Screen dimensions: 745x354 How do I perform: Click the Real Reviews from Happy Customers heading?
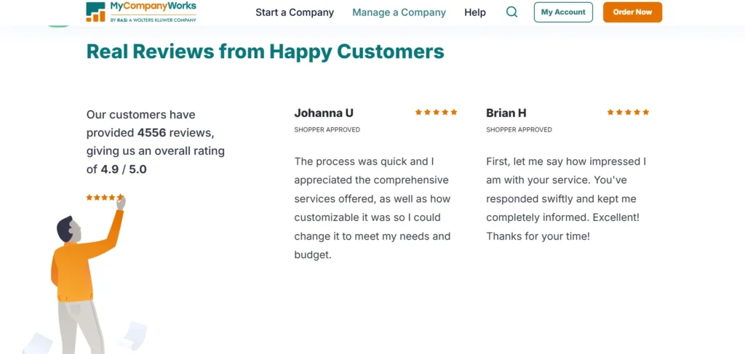click(265, 52)
